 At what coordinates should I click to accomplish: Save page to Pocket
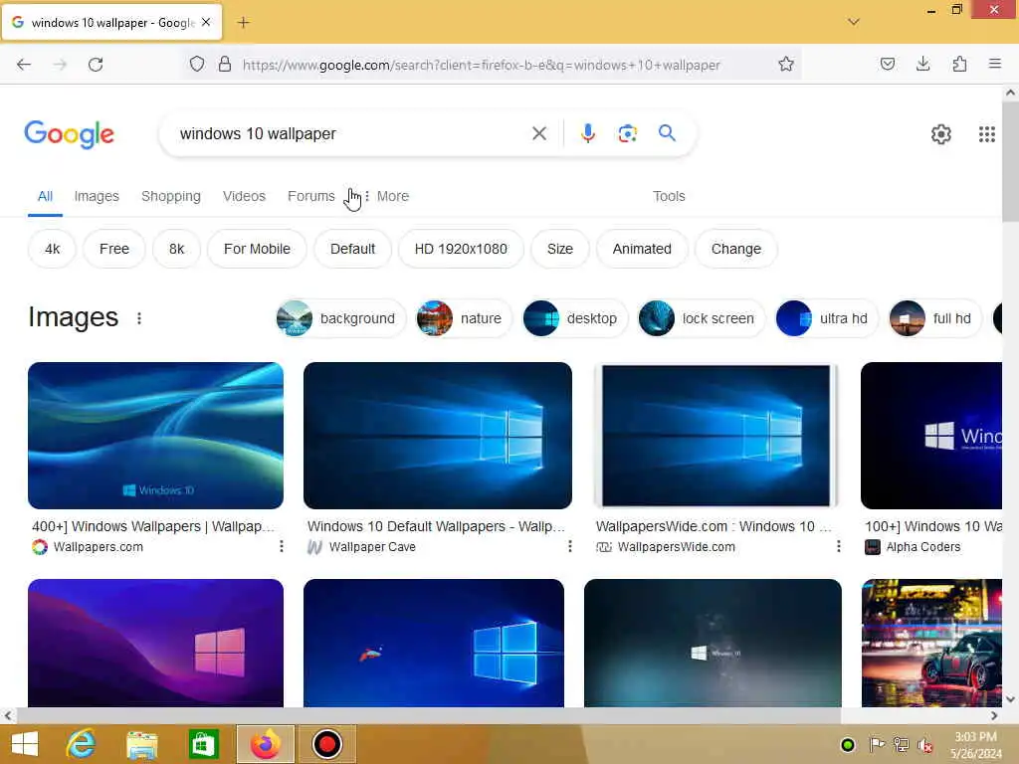[887, 65]
